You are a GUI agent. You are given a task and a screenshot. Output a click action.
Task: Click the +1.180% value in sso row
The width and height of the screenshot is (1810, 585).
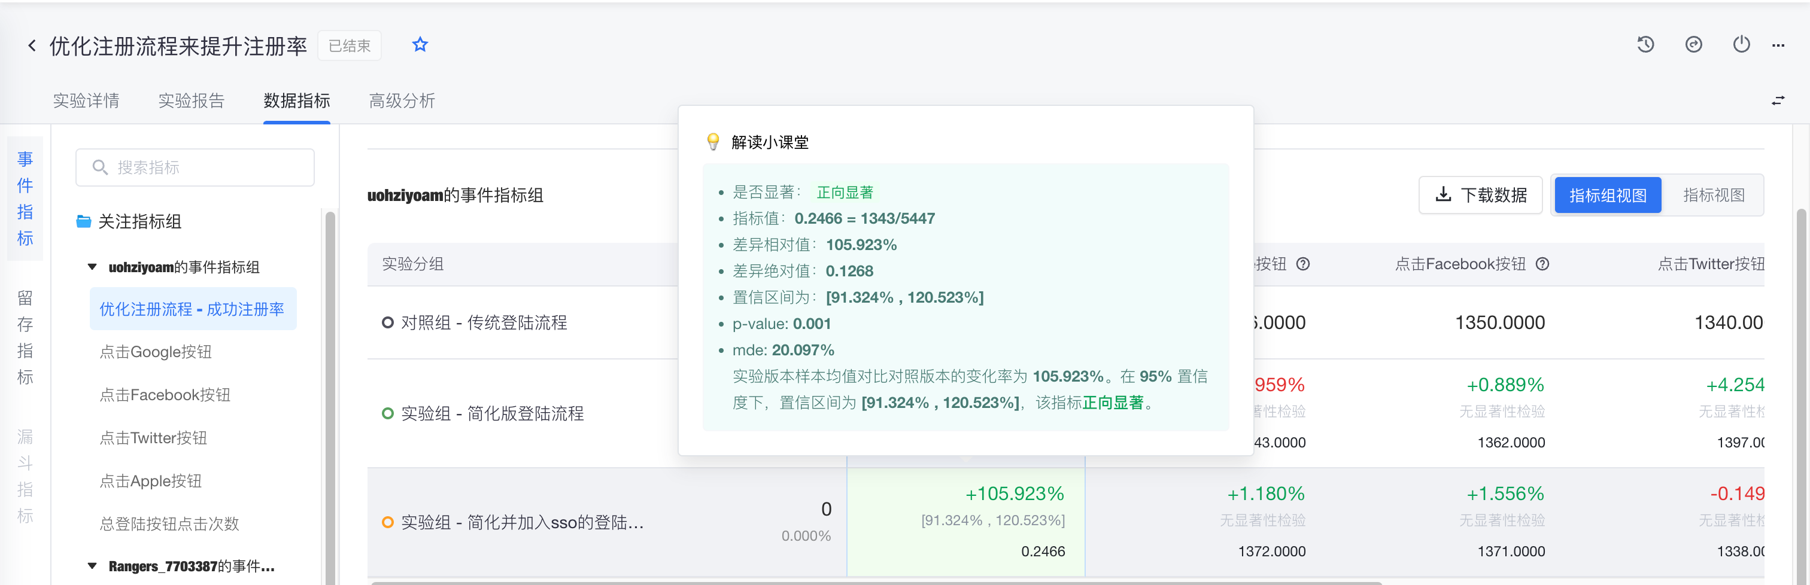pyautogui.click(x=1265, y=493)
